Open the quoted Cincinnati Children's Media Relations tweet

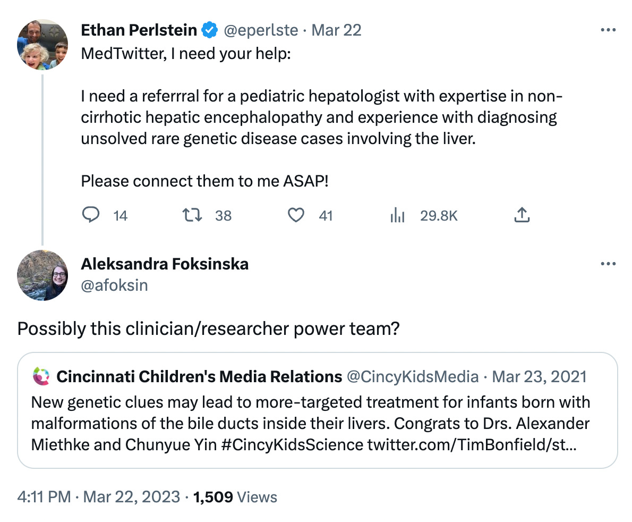tap(317, 410)
